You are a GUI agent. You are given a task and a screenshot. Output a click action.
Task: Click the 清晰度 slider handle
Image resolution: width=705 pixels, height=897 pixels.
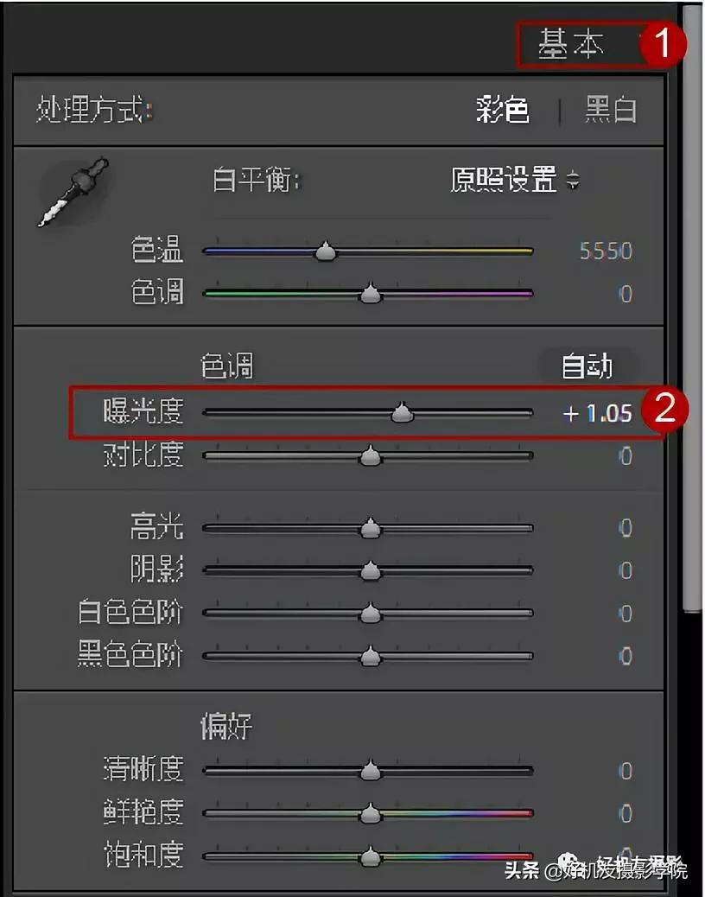(370, 771)
